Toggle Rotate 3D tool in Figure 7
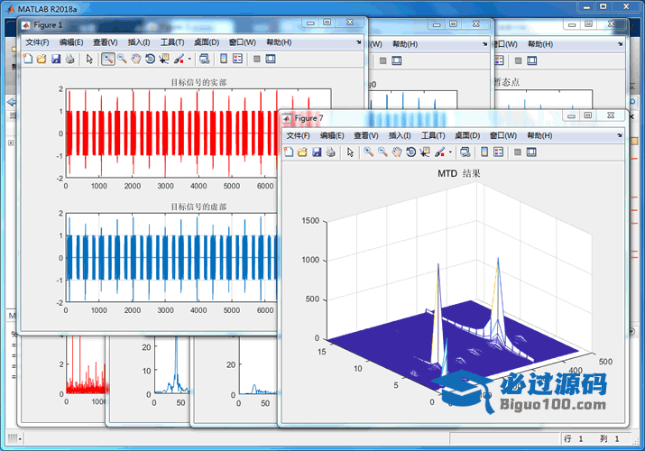Viewport: 645px width, 451px height. pyautogui.click(x=410, y=152)
